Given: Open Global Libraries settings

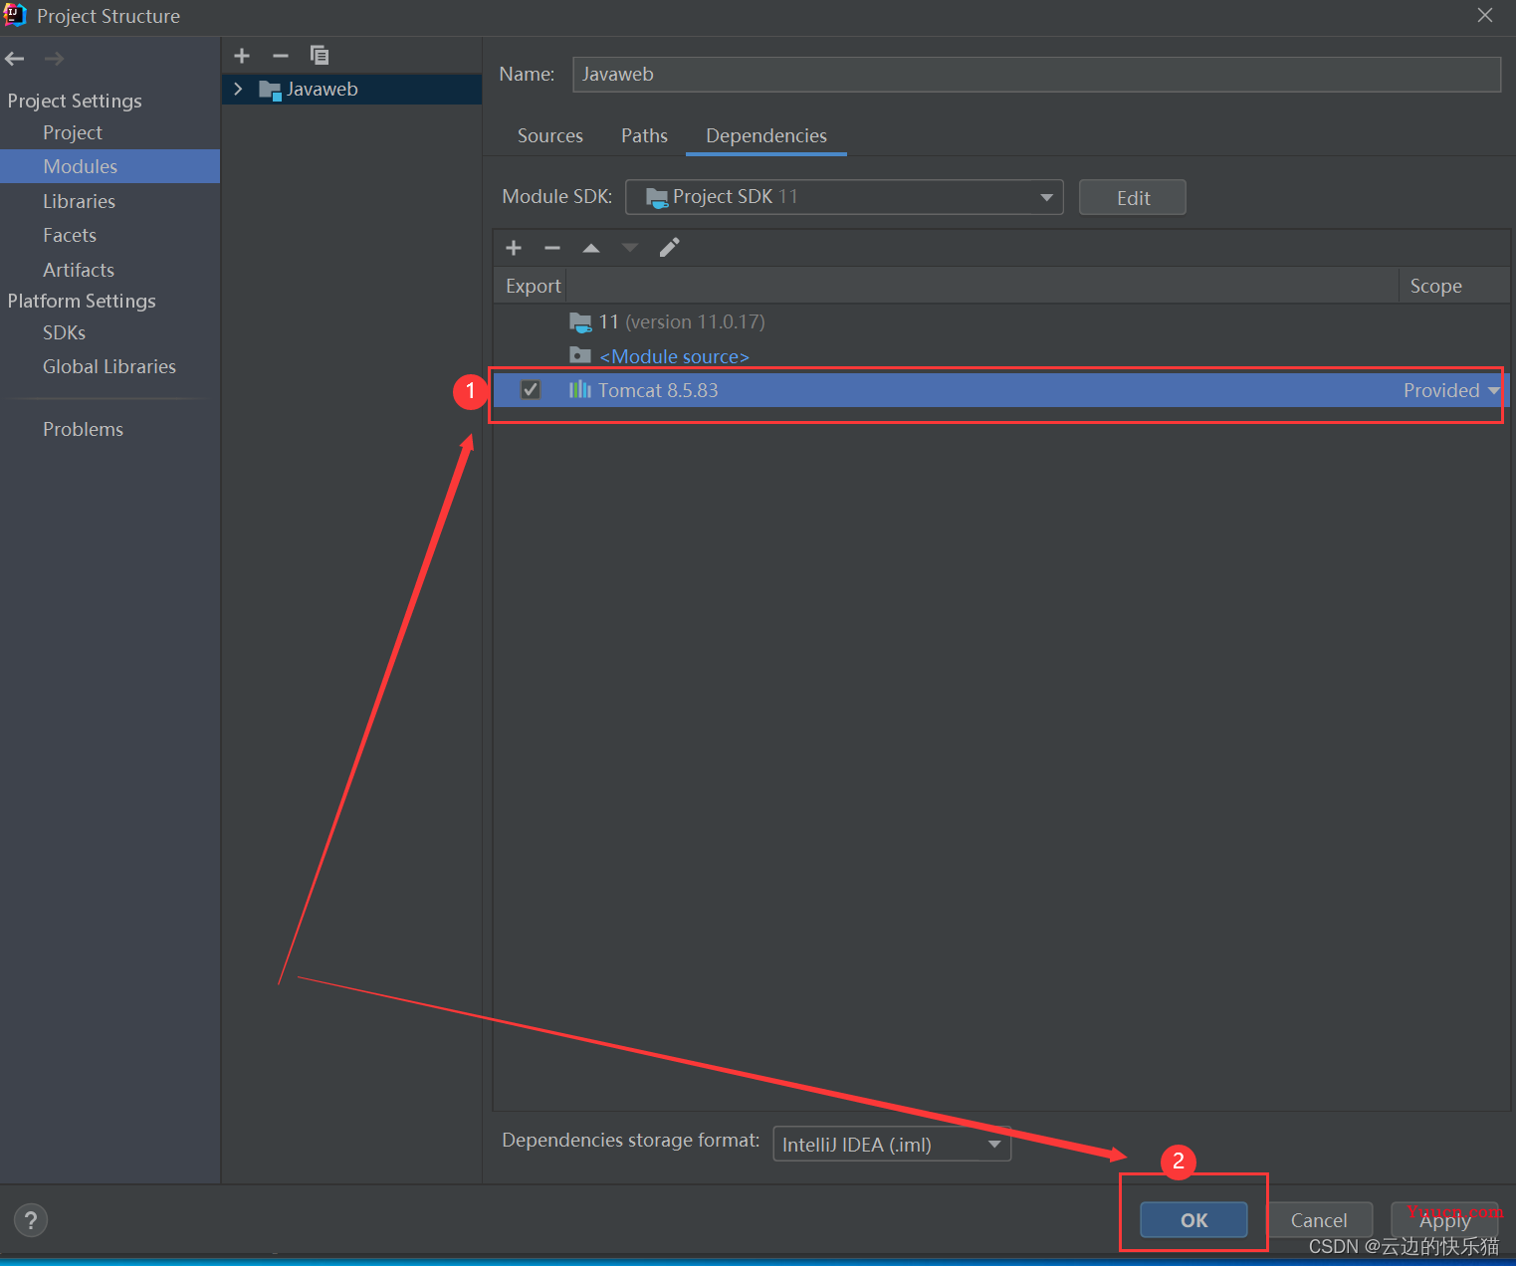Looking at the screenshot, I should (x=109, y=366).
